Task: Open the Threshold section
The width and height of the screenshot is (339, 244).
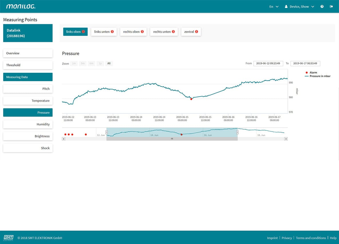Action: coord(28,65)
